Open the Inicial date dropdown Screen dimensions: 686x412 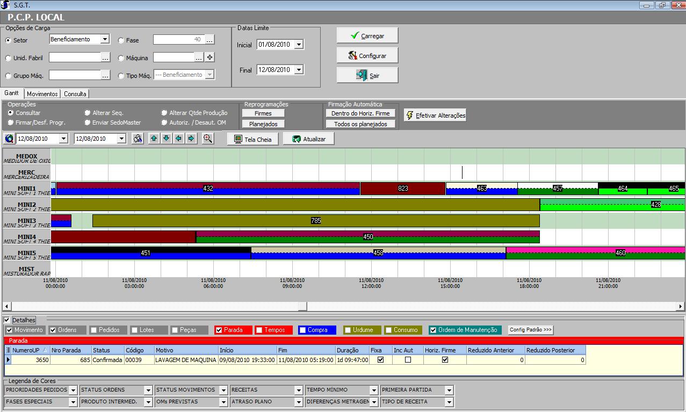[x=299, y=45]
